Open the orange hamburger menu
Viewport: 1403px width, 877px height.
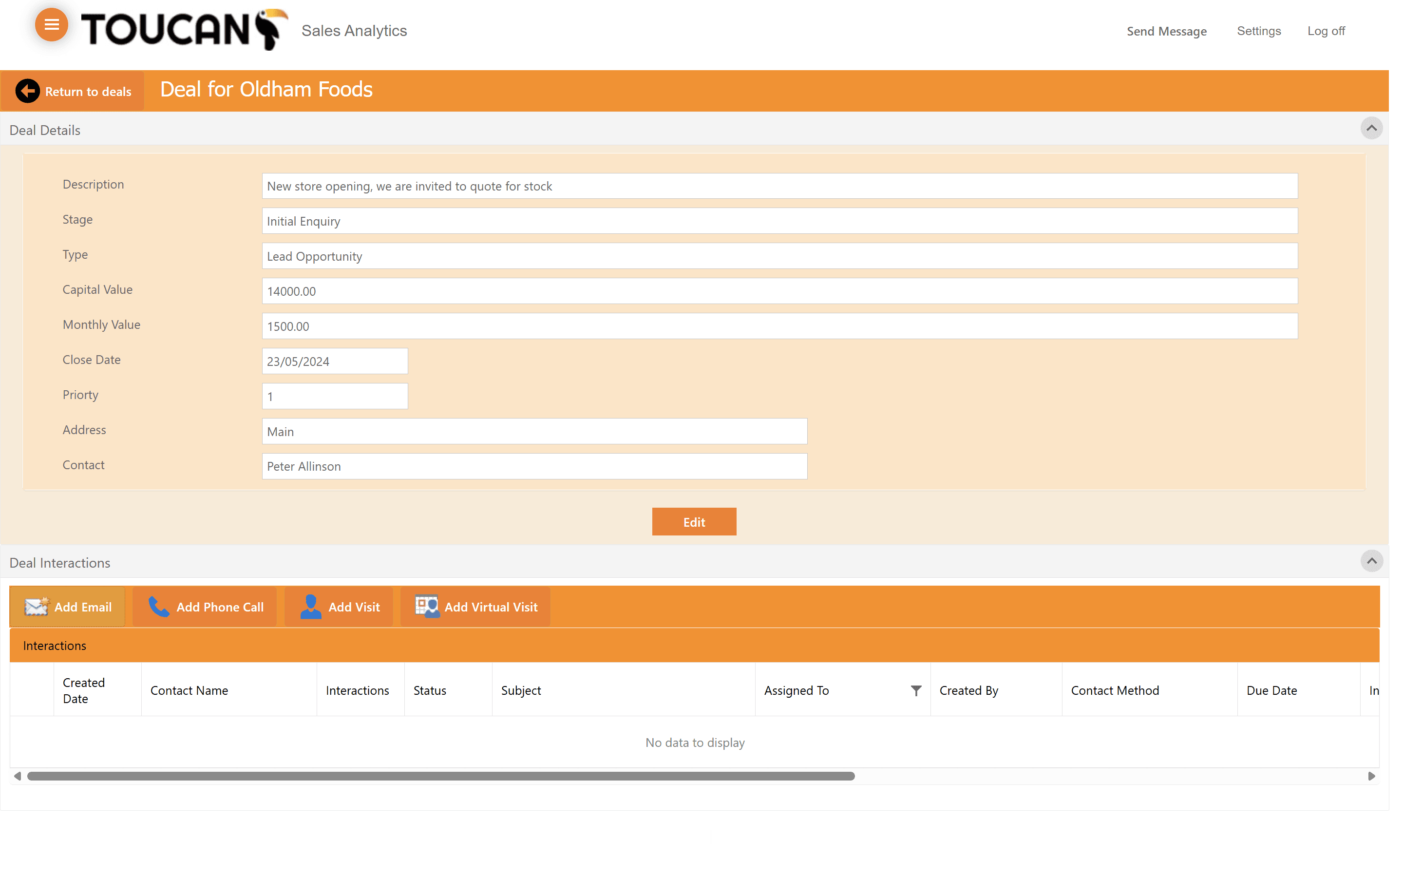point(51,25)
